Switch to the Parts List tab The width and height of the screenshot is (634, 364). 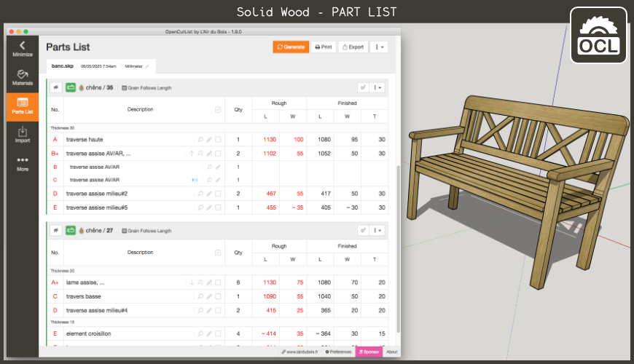(22, 106)
